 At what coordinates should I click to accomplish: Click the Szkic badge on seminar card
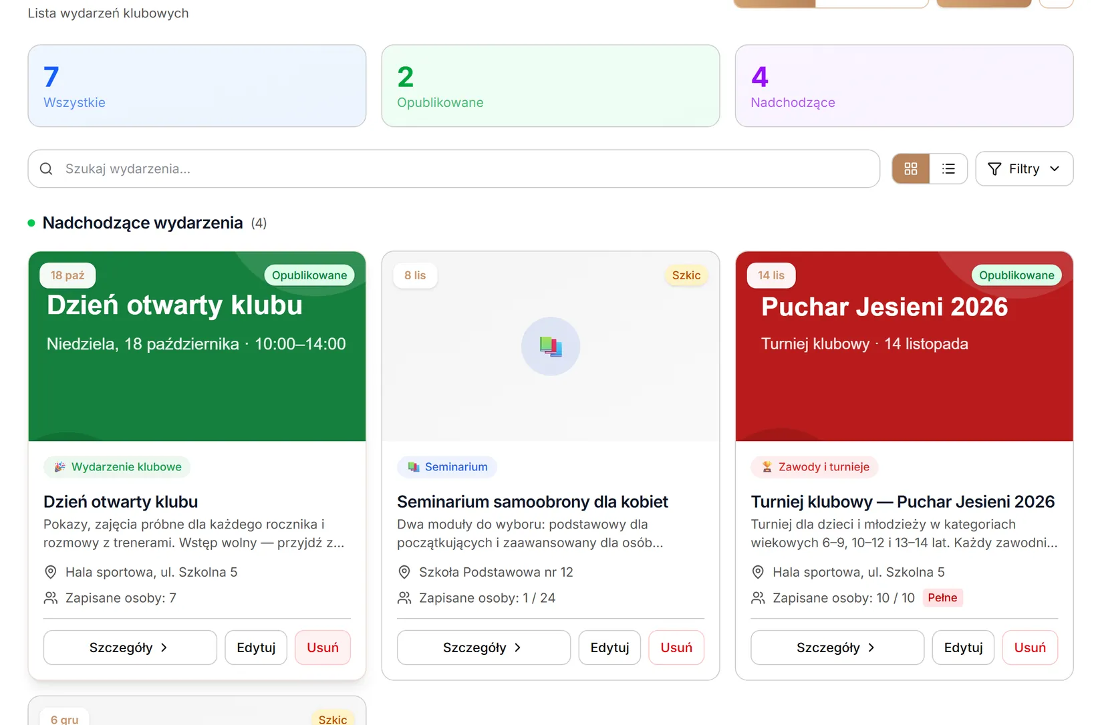pos(686,275)
